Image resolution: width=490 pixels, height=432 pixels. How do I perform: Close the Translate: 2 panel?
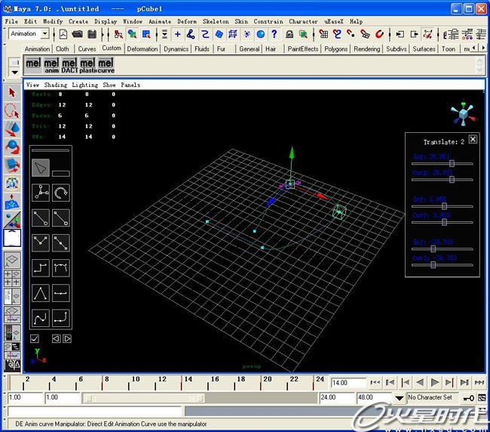tap(473, 139)
